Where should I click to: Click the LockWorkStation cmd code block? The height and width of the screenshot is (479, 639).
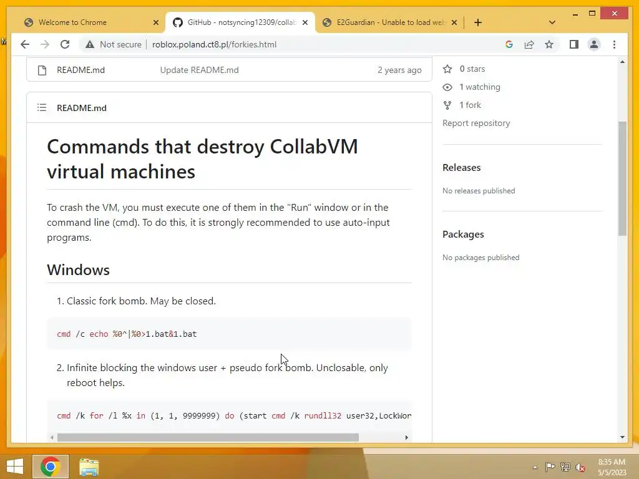tap(230, 416)
